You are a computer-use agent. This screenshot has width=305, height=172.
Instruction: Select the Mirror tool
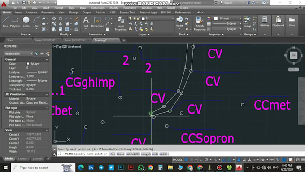tap(61, 24)
